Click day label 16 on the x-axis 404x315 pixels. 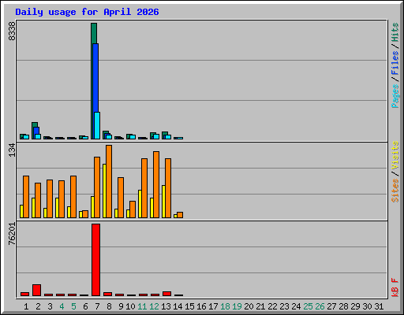click(201, 306)
